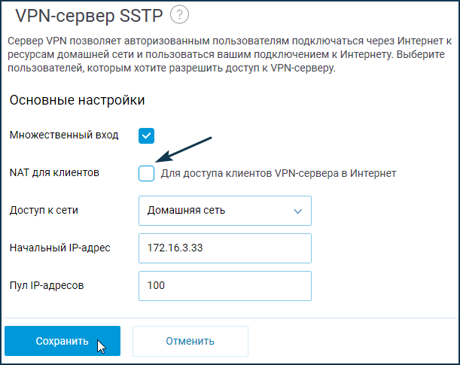Viewport: 460px width, 365px height.
Task: Click the separator line above Сохранить button
Action: coord(230,318)
